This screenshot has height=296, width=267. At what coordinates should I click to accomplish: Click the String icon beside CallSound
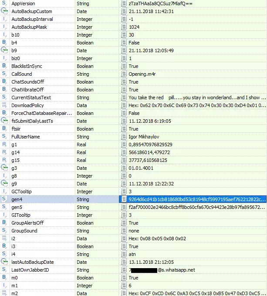click(x=4, y=74)
